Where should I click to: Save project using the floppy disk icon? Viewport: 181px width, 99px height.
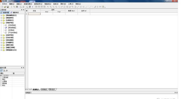click(8, 7)
